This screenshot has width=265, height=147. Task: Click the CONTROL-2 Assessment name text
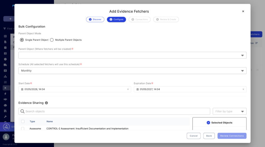pos(87,128)
